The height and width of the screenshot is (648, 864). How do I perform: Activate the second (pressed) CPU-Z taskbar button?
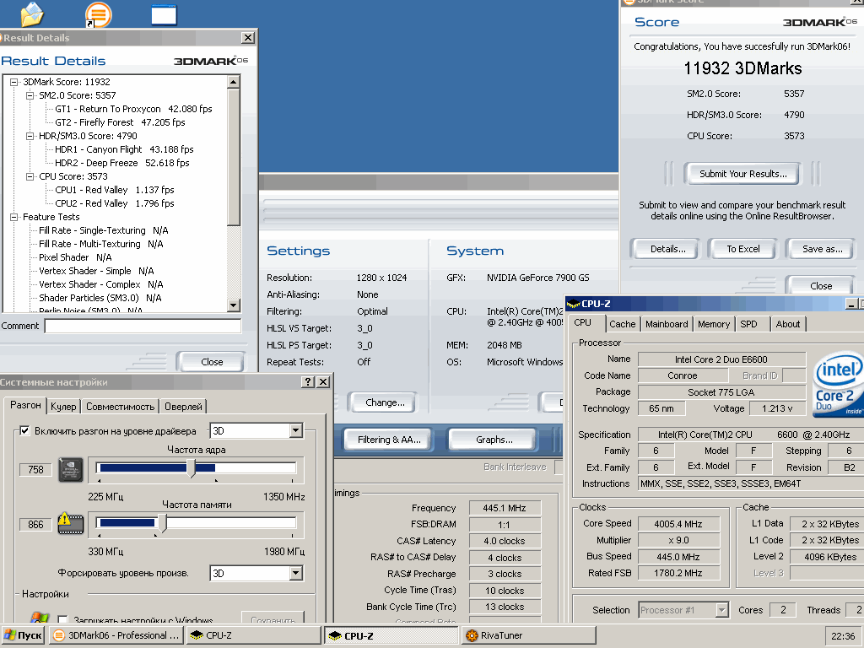pyautogui.click(x=391, y=635)
